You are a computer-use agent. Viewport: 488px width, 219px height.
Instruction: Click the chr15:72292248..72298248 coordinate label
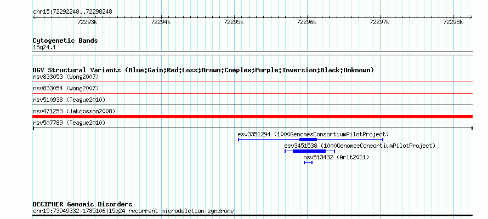click(x=72, y=12)
